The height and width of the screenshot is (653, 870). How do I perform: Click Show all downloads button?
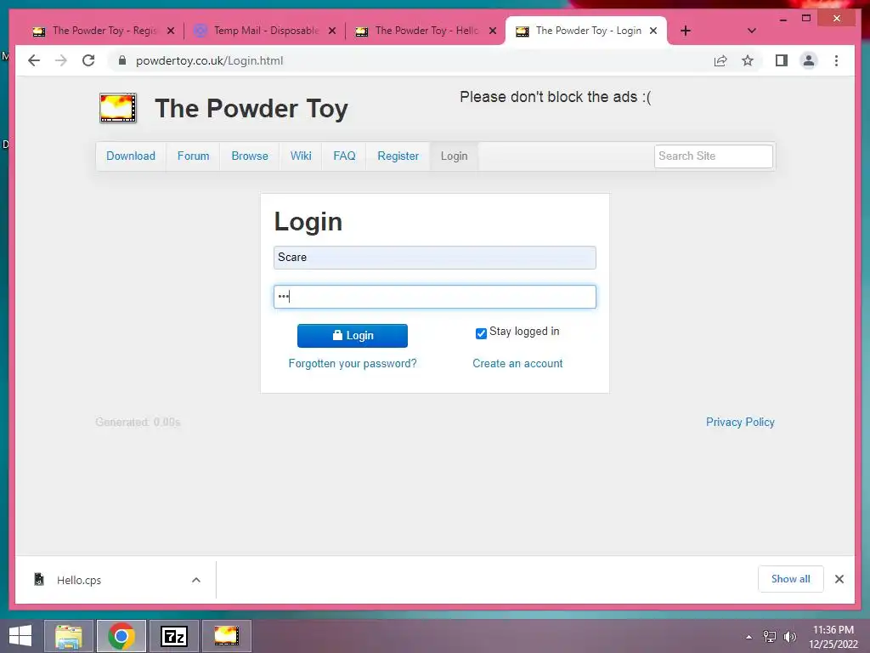coord(791,579)
